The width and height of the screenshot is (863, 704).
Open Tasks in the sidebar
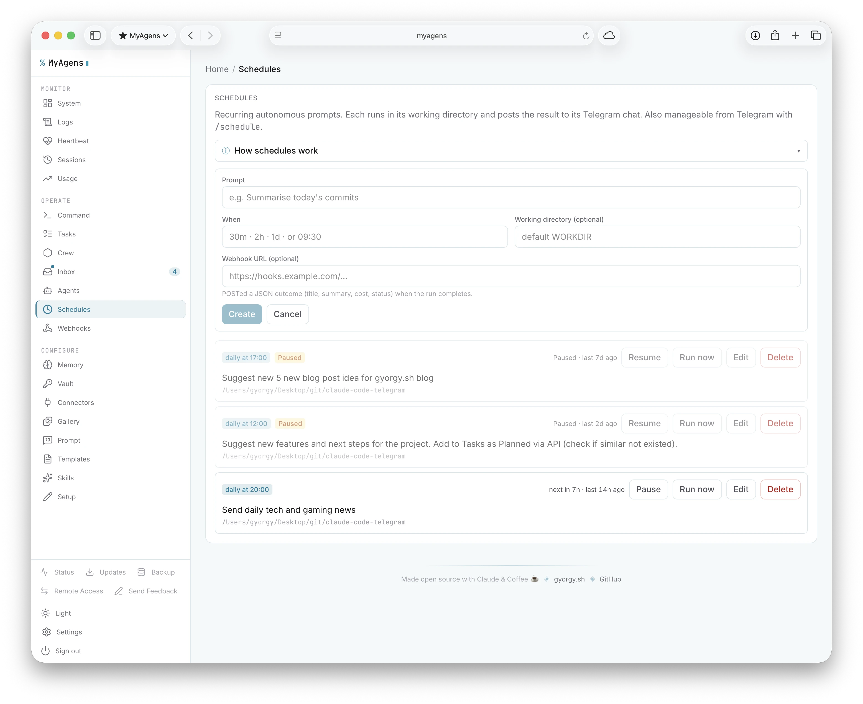[x=110, y=234]
